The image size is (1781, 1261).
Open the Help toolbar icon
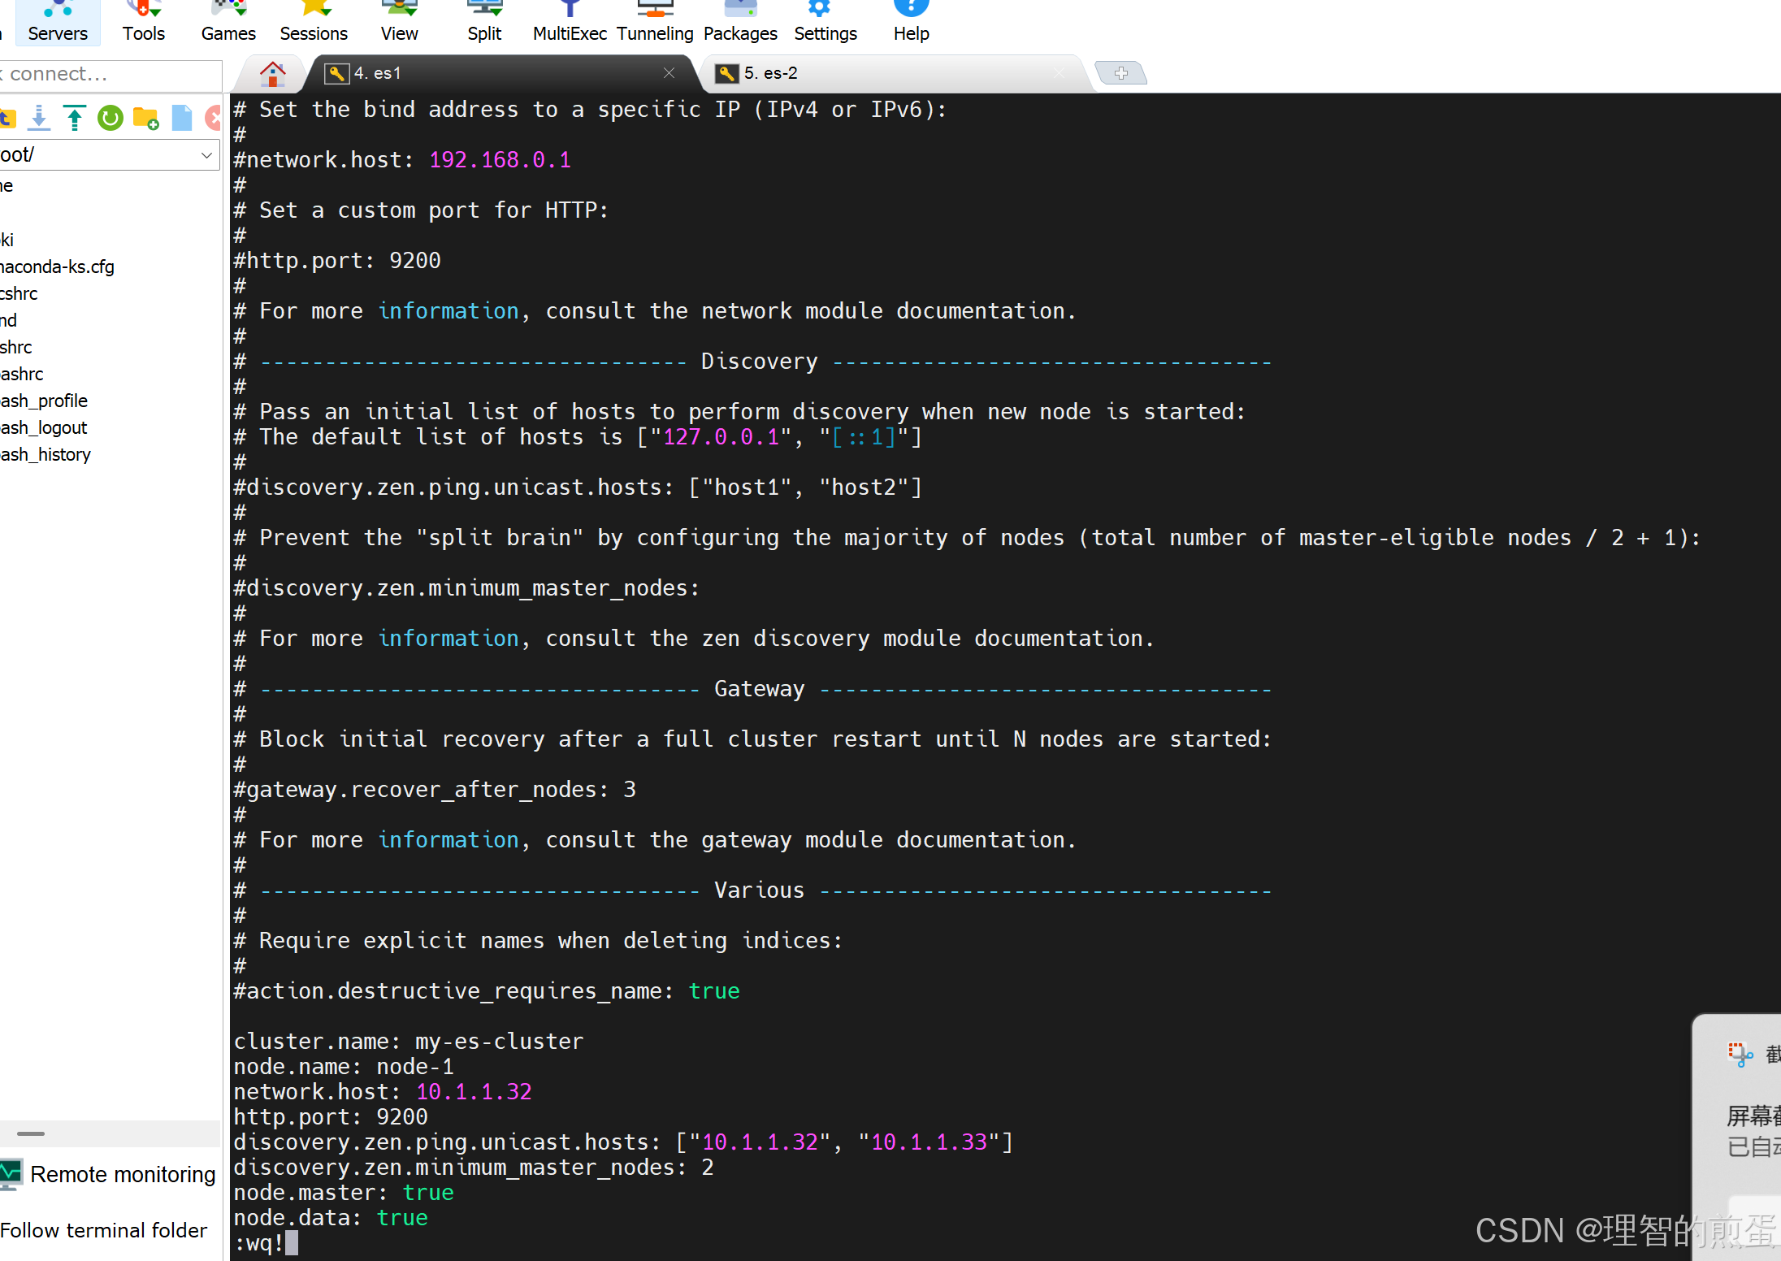[911, 21]
